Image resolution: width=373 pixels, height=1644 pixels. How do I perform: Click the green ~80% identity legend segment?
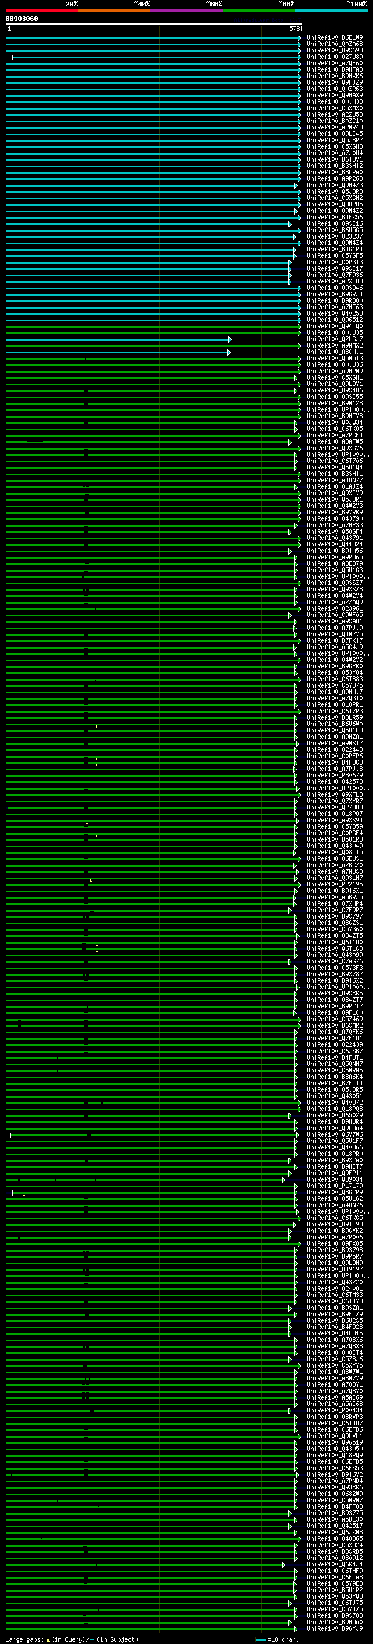[259, 10]
